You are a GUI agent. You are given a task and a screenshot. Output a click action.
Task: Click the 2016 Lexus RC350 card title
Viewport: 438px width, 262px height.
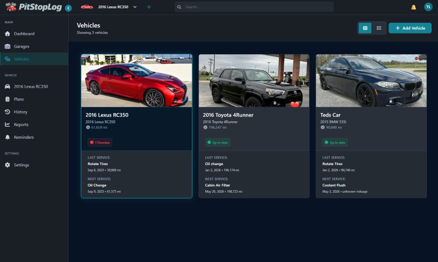(x=107, y=115)
